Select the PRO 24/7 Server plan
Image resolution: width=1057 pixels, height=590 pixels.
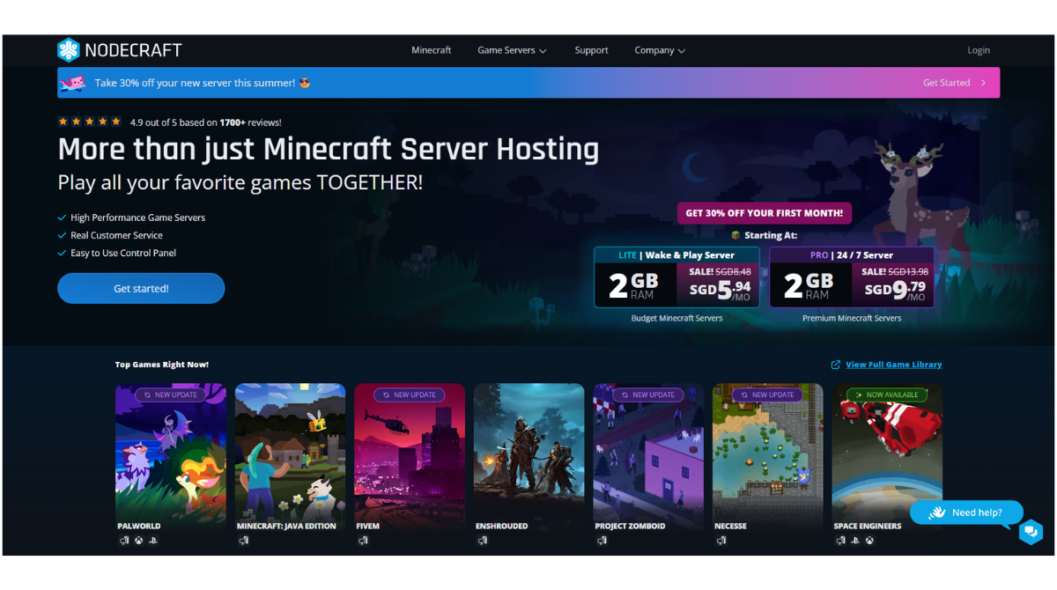pos(852,277)
